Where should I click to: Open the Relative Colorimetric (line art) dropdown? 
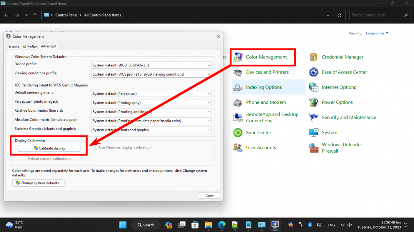point(152,112)
